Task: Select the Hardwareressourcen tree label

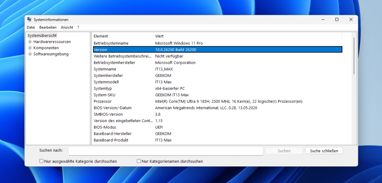Action: coord(52,42)
